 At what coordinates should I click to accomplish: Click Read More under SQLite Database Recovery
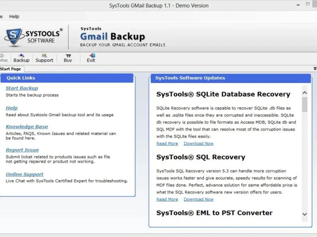click(167, 143)
